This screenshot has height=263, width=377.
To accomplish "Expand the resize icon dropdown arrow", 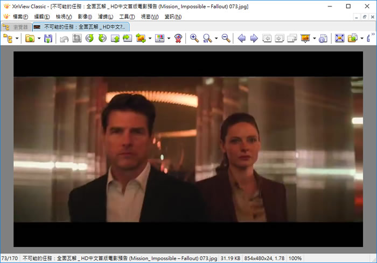I will click(x=150, y=38).
